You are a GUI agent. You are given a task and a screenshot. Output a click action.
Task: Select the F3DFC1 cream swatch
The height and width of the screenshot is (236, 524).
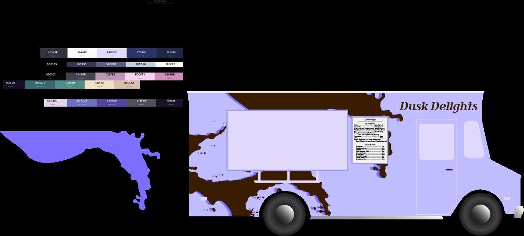point(99,84)
